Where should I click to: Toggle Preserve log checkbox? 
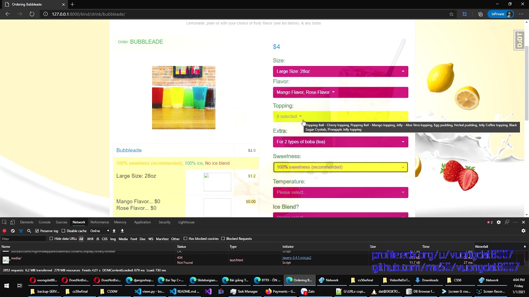point(37,231)
